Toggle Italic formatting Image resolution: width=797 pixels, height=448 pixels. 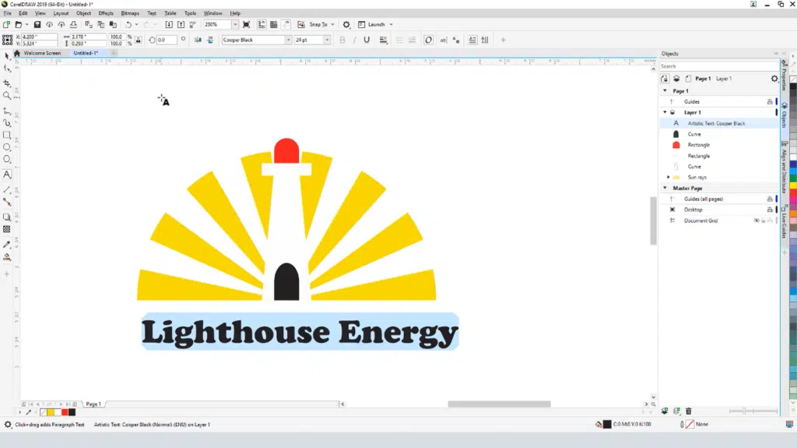354,40
